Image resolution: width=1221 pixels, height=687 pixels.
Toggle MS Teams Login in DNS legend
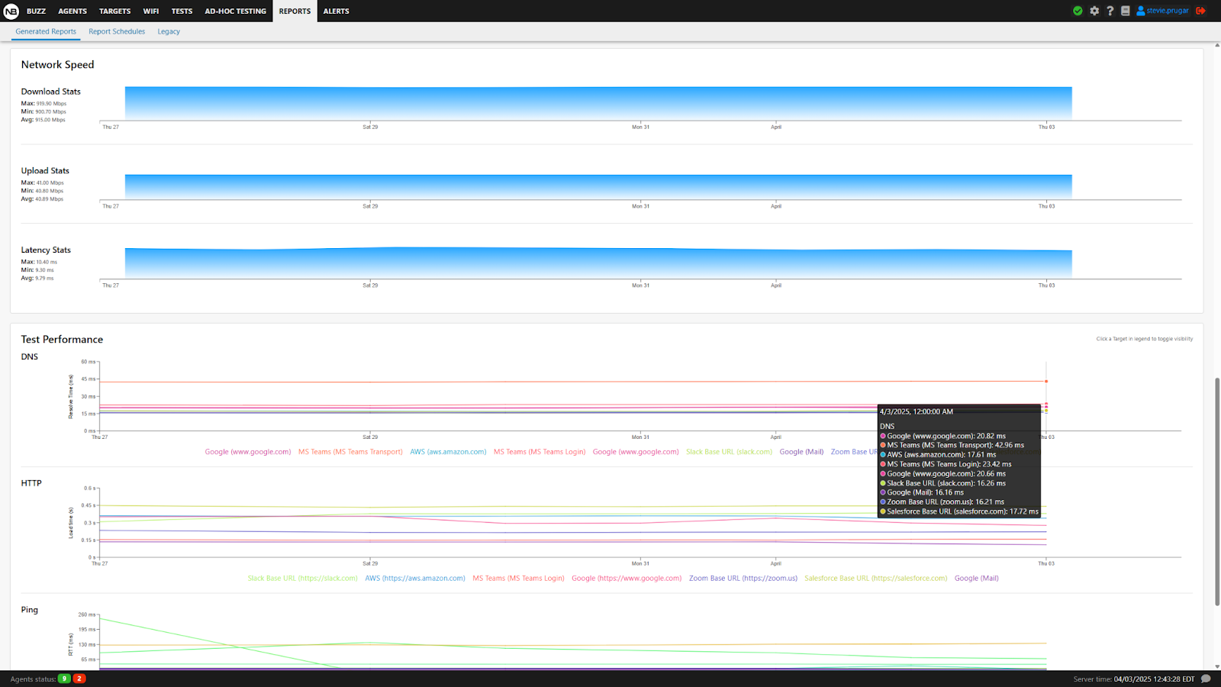click(540, 452)
